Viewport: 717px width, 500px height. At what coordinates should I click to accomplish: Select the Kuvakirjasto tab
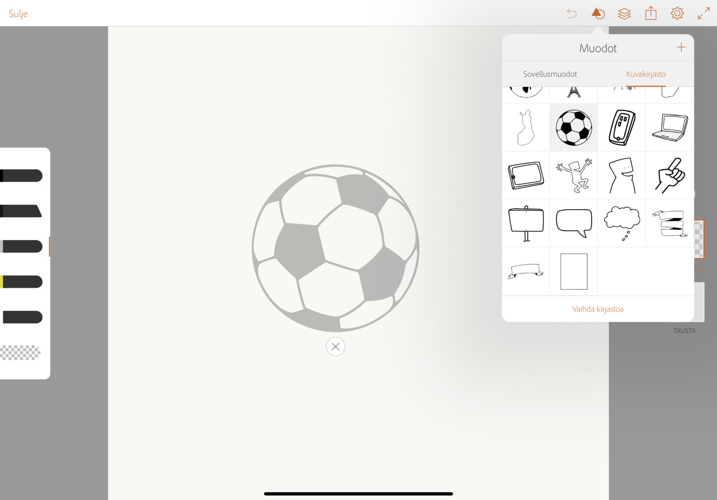[646, 74]
